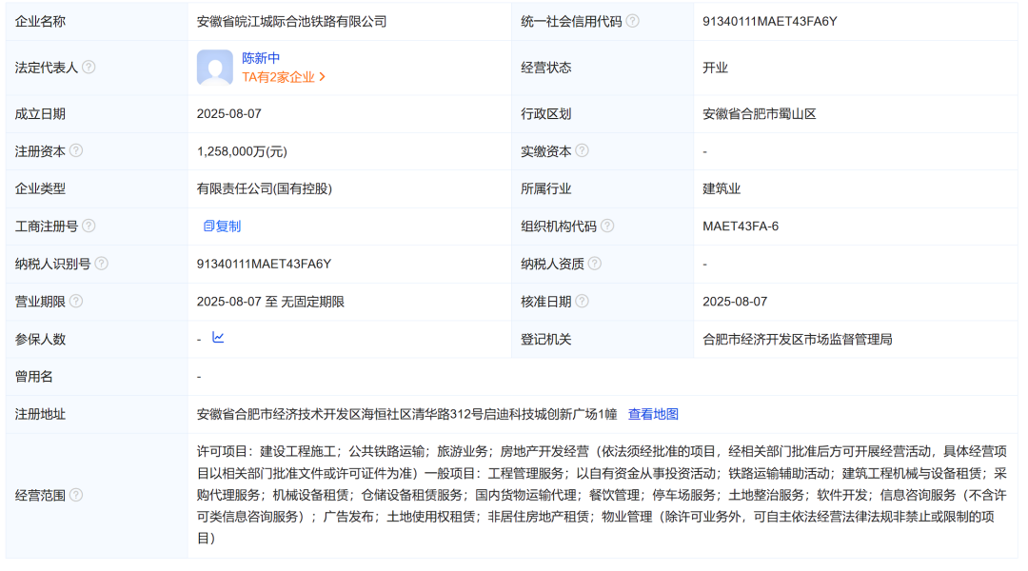Viewport: 1028px width, 571px height.
Task: Click the help icon beside 法定代表人
Action: click(89, 67)
